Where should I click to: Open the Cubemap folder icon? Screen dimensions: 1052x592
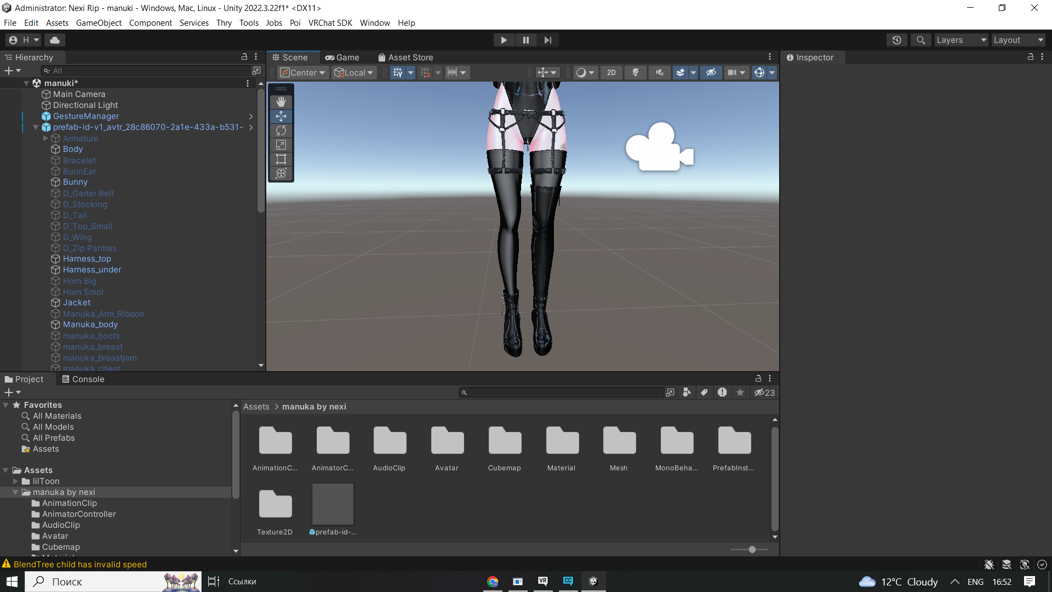(505, 440)
